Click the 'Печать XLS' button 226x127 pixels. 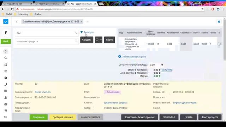169,117
